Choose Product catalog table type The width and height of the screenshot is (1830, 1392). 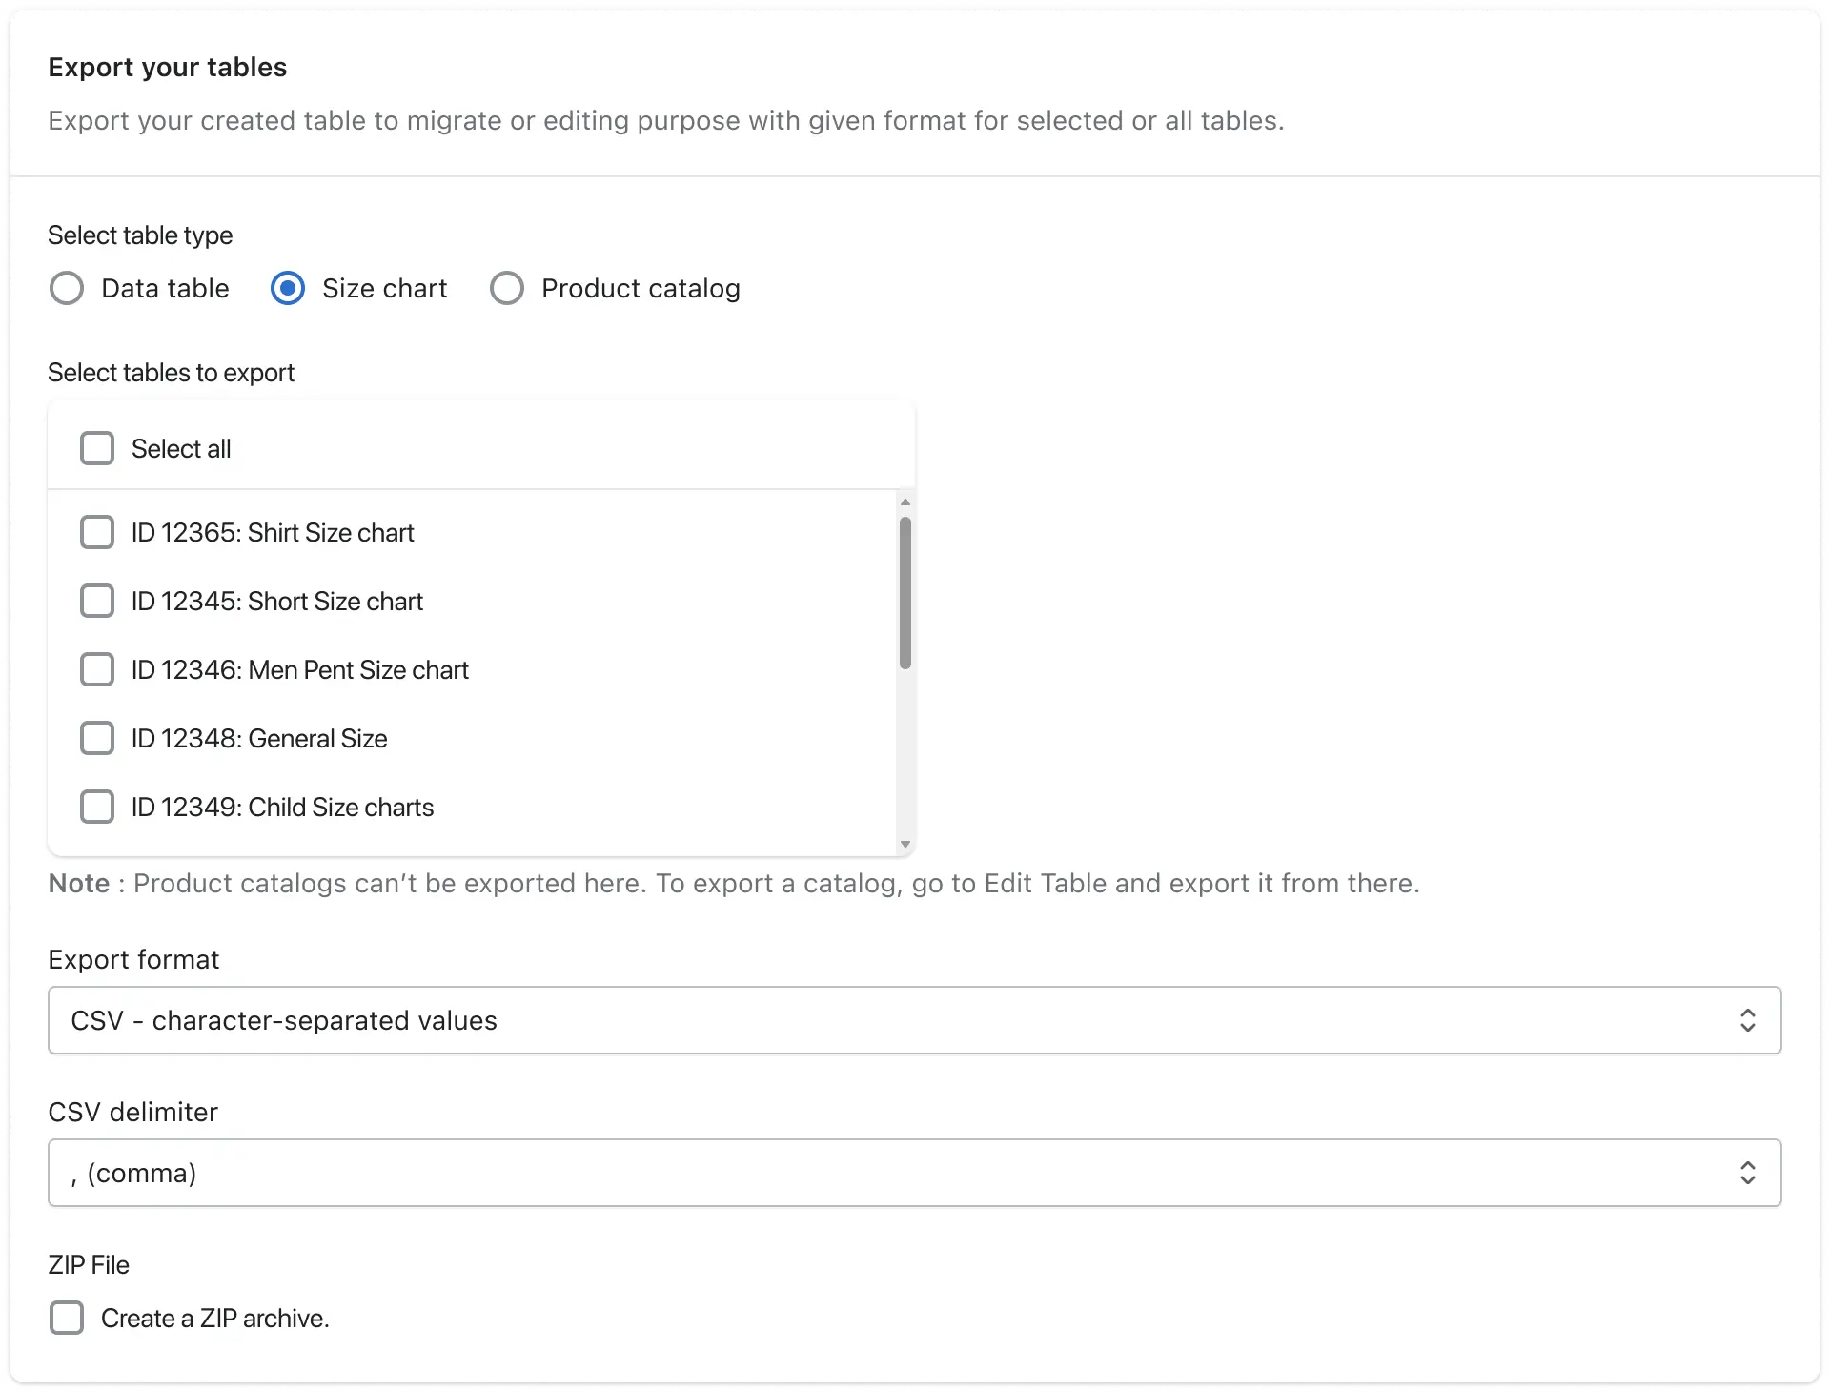[x=507, y=288]
